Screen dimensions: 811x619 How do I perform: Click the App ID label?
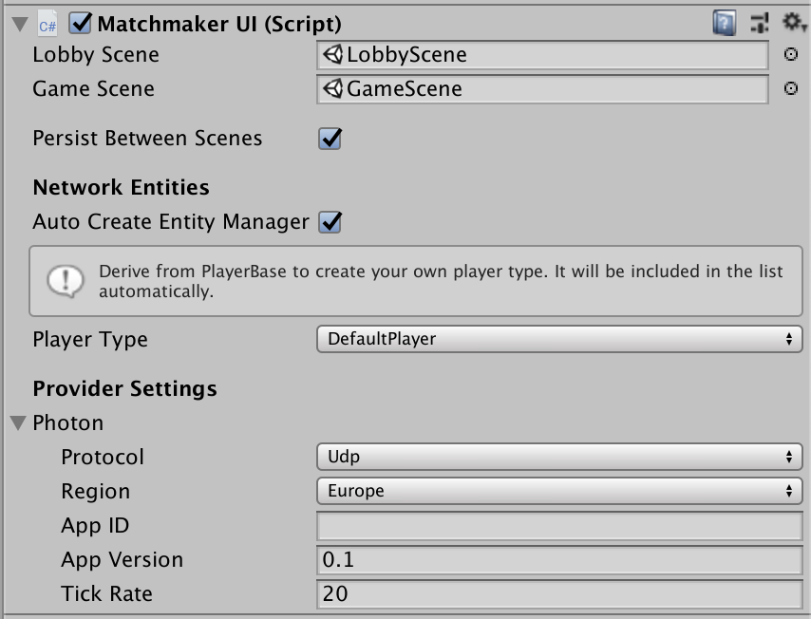pyautogui.click(x=95, y=526)
